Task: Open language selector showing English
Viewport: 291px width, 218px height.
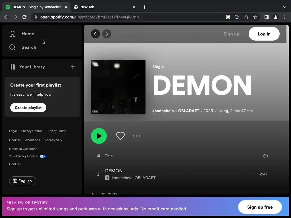Action: [x=23, y=181]
